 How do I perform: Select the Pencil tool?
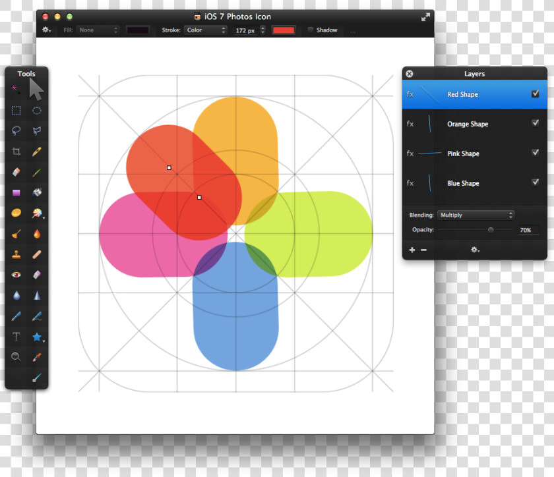37,152
